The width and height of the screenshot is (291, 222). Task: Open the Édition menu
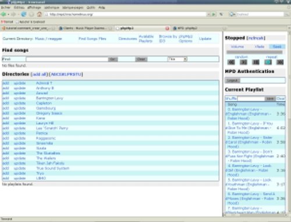coord(19,8)
